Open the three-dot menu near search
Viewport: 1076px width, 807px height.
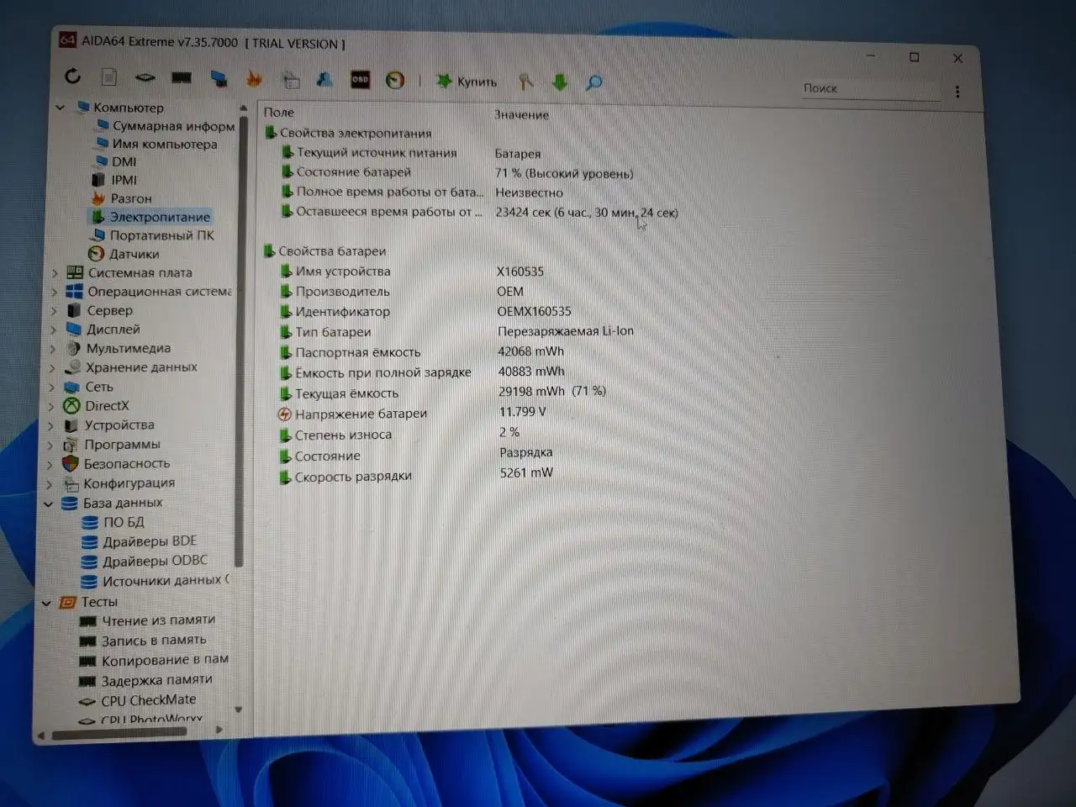tap(957, 92)
